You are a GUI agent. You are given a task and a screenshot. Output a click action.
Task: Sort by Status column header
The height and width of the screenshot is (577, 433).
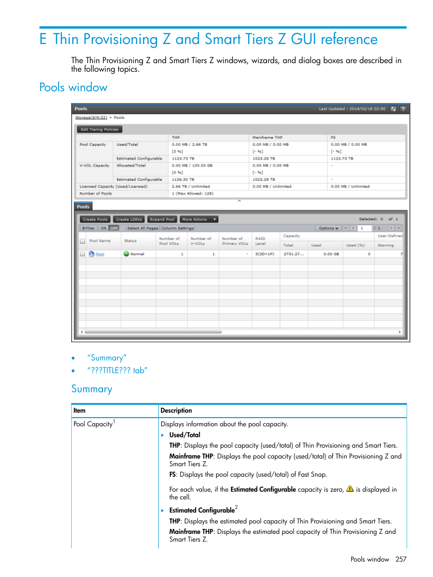(130, 241)
